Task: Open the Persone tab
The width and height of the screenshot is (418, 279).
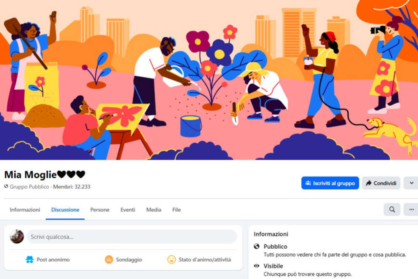Action: 100,209
